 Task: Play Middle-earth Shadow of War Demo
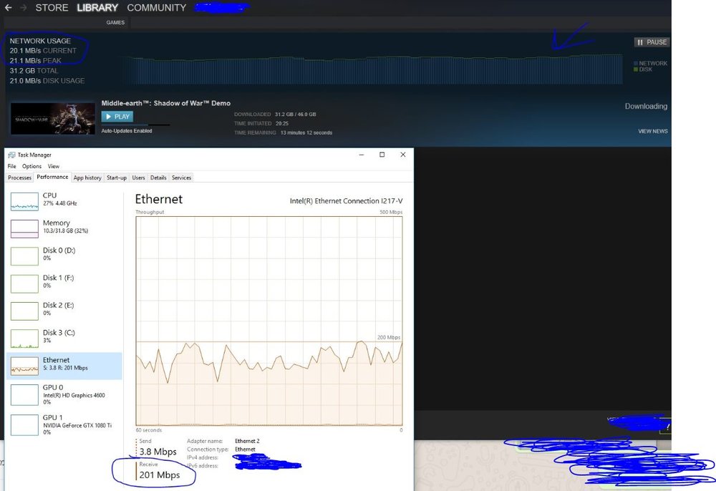coord(117,117)
